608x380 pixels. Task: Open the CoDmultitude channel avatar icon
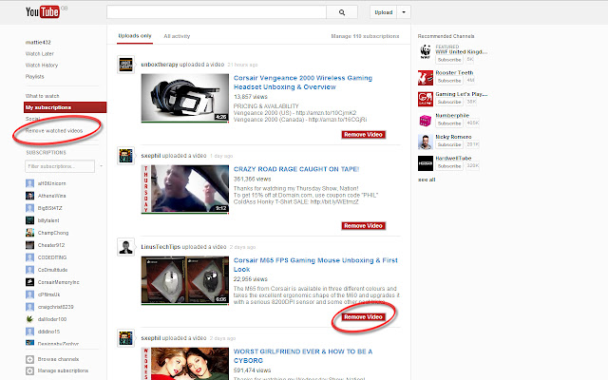[x=29, y=270]
